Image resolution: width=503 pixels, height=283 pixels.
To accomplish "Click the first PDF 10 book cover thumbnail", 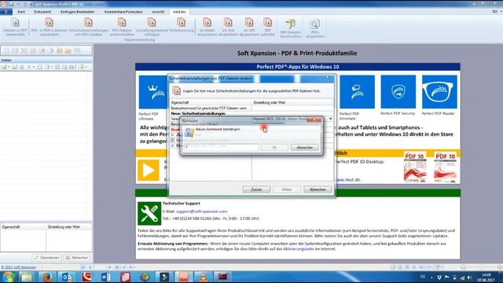I will tap(415, 167).
